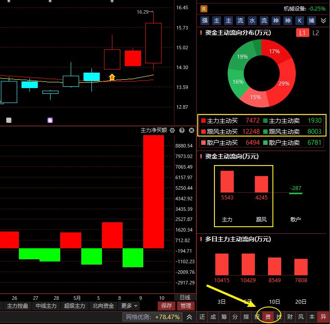Click the yellow B buy signal marker
330x324 pixels.
tap(112, 77)
